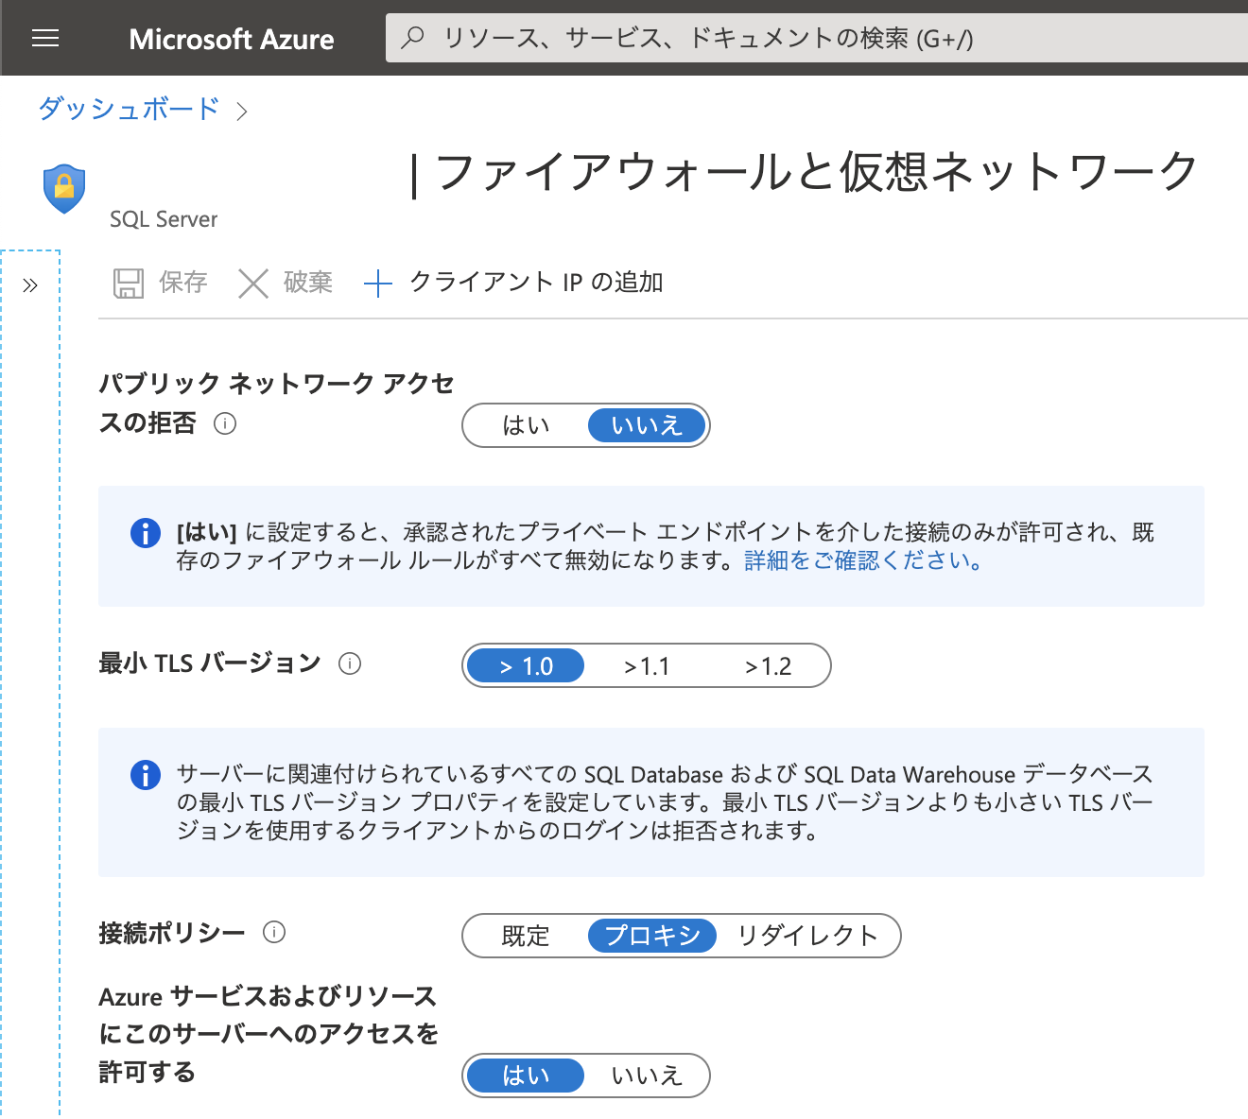The image size is (1248, 1119).
Task: Select minimum TLS version > 1.0
Action: [x=526, y=666]
